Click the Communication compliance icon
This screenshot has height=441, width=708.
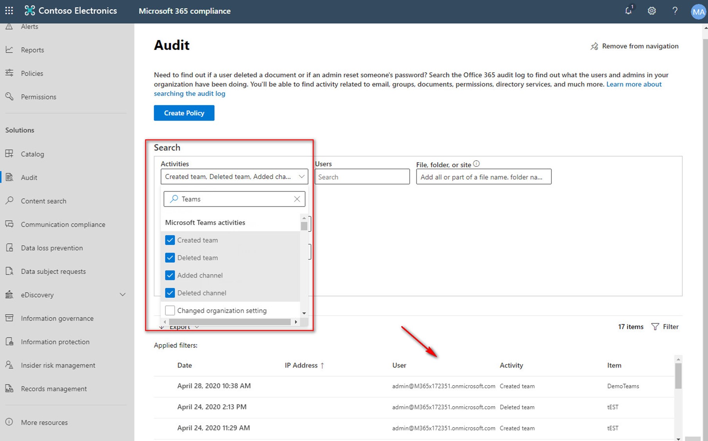coord(9,224)
